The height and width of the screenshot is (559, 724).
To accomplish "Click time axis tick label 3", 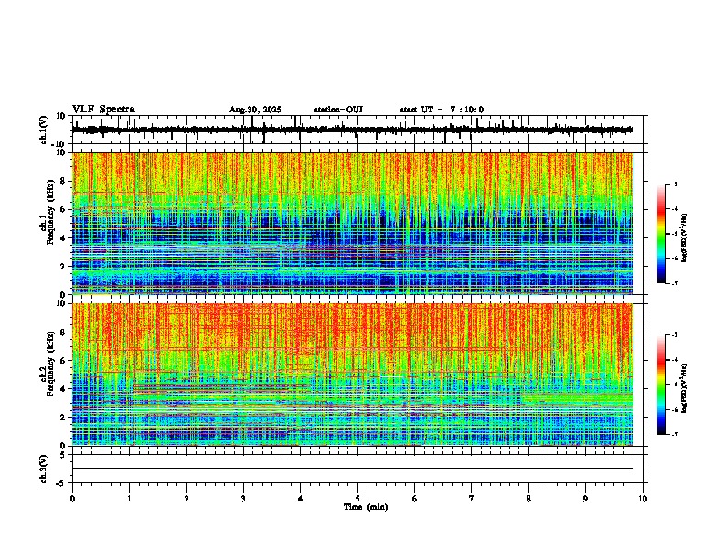I will click(243, 499).
